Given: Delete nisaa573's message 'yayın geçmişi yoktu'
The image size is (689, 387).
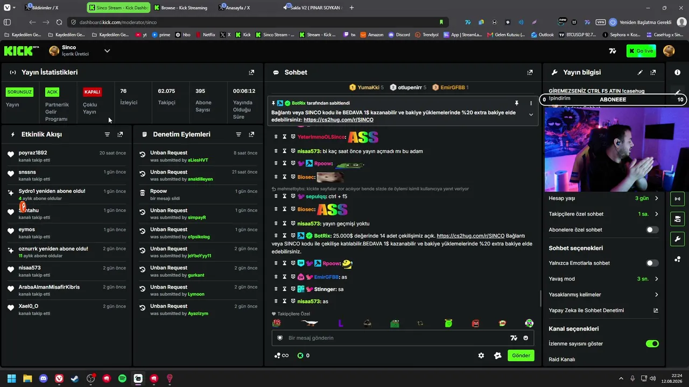Looking at the screenshot, I should [x=276, y=224].
